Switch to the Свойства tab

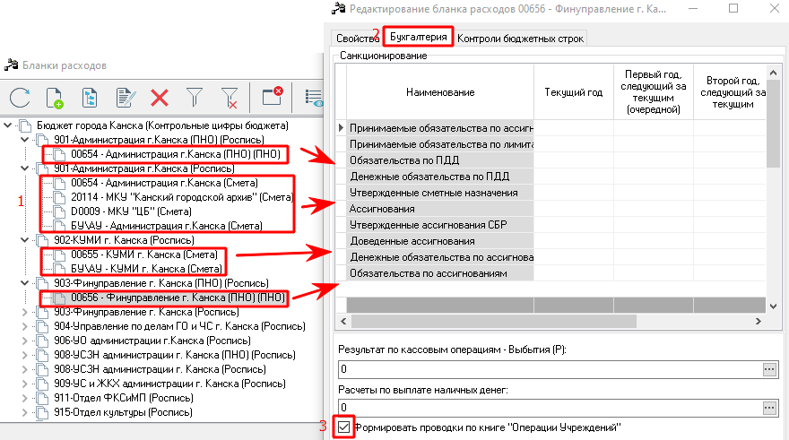pyautogui.click(x=357, y=39)
